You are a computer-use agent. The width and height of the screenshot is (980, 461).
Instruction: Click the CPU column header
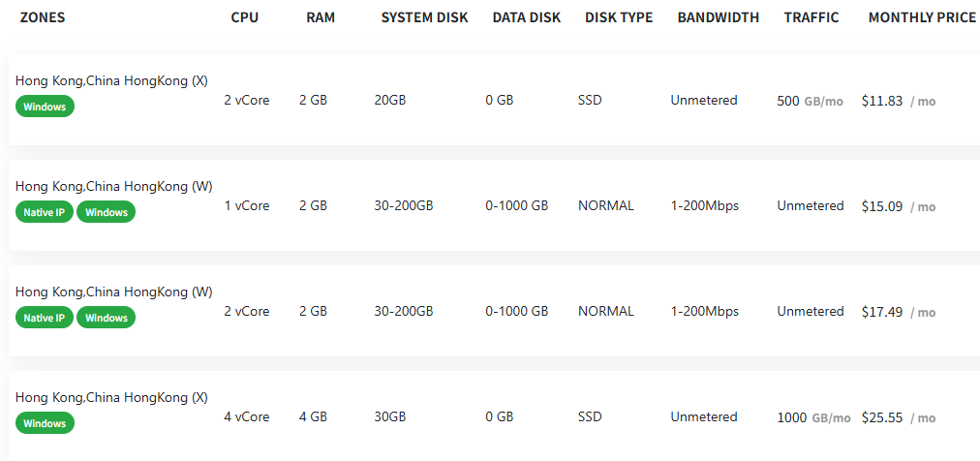click(245, 17)
